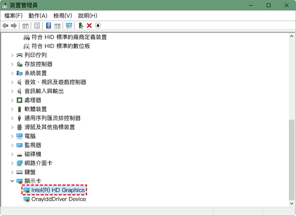Expand the 列印佇列 node

(12, 55)
